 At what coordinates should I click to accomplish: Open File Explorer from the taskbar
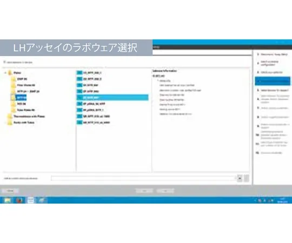tap(8, 200)
